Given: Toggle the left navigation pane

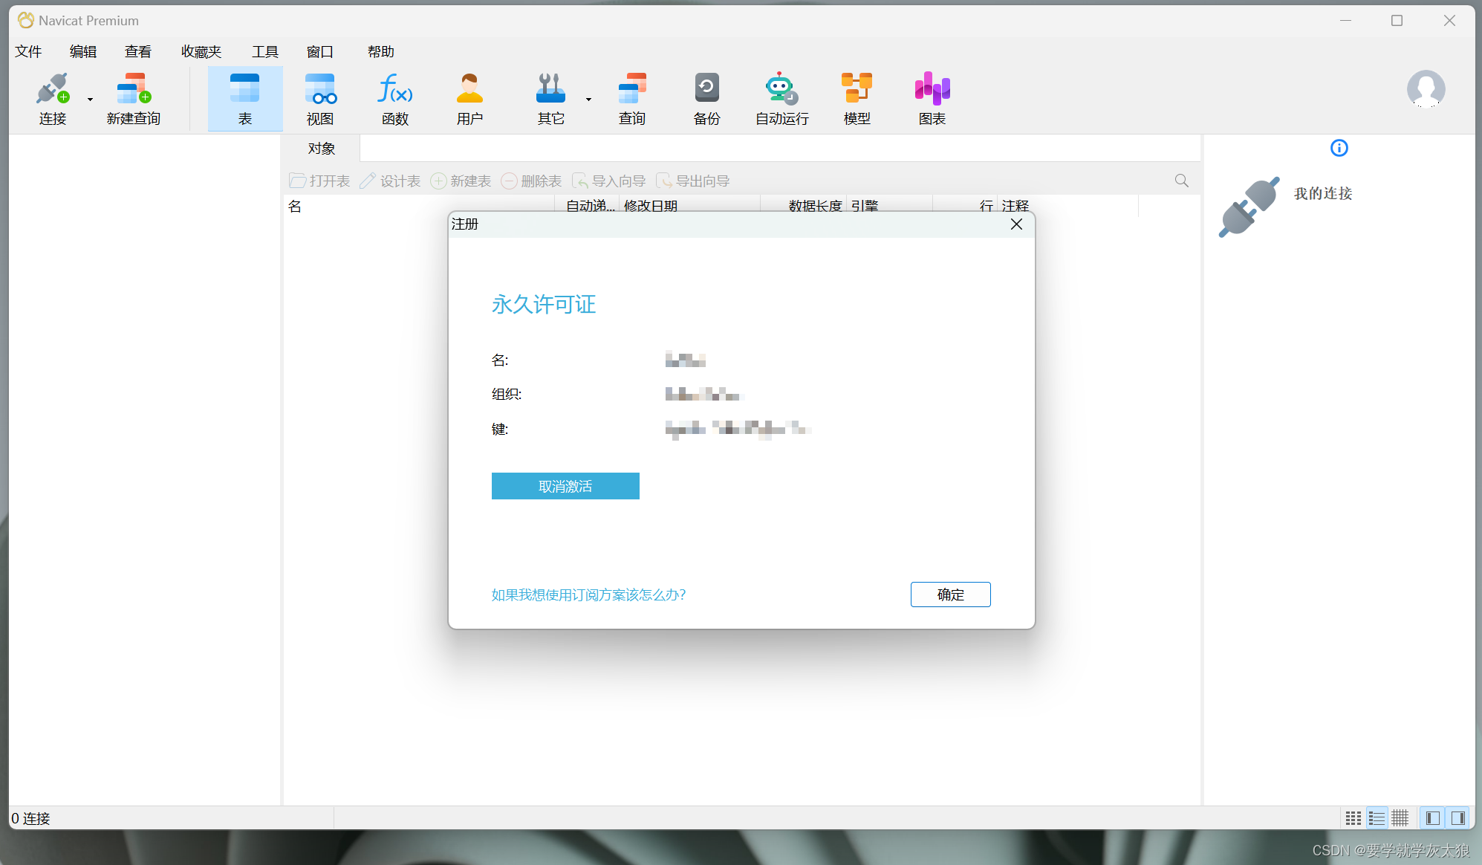Looking at the screenshot, I should click(1433, 818).
